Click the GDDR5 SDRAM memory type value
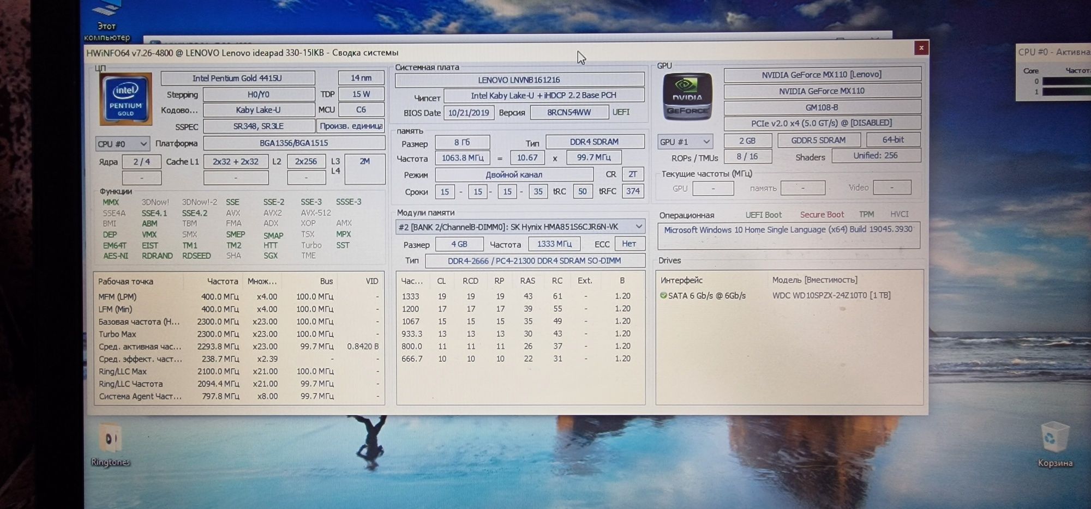The image size is (1091, 509). click(x=819, y=140)
